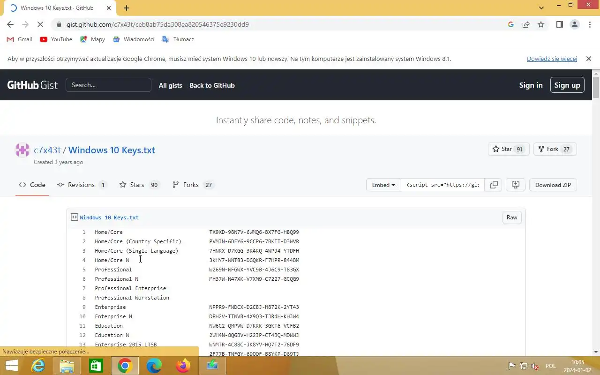Copy the embed script to clipboard
Screen dimensions: 600x375
[x=494, y=185]
